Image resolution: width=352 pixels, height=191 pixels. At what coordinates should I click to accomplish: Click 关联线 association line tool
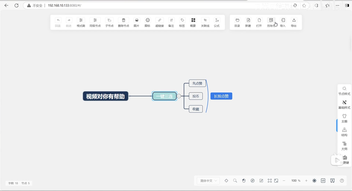(x=205, y=22)
